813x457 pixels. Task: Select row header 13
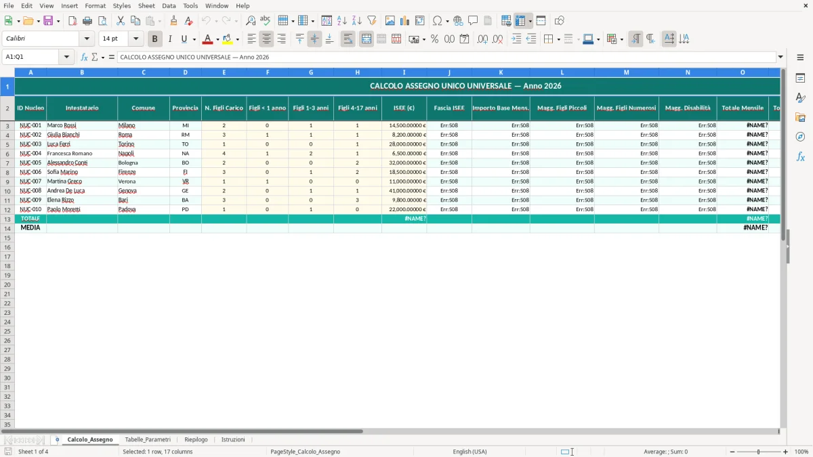click(x=7, y=219)
